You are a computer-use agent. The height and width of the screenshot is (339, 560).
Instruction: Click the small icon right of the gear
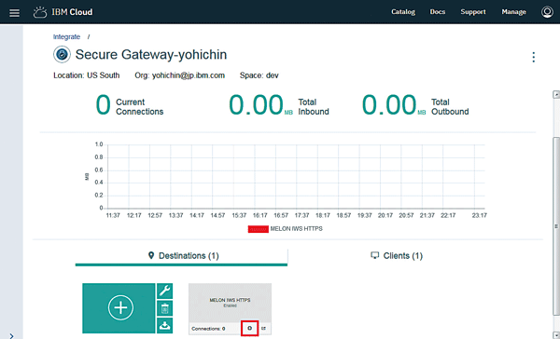(263, 329)
